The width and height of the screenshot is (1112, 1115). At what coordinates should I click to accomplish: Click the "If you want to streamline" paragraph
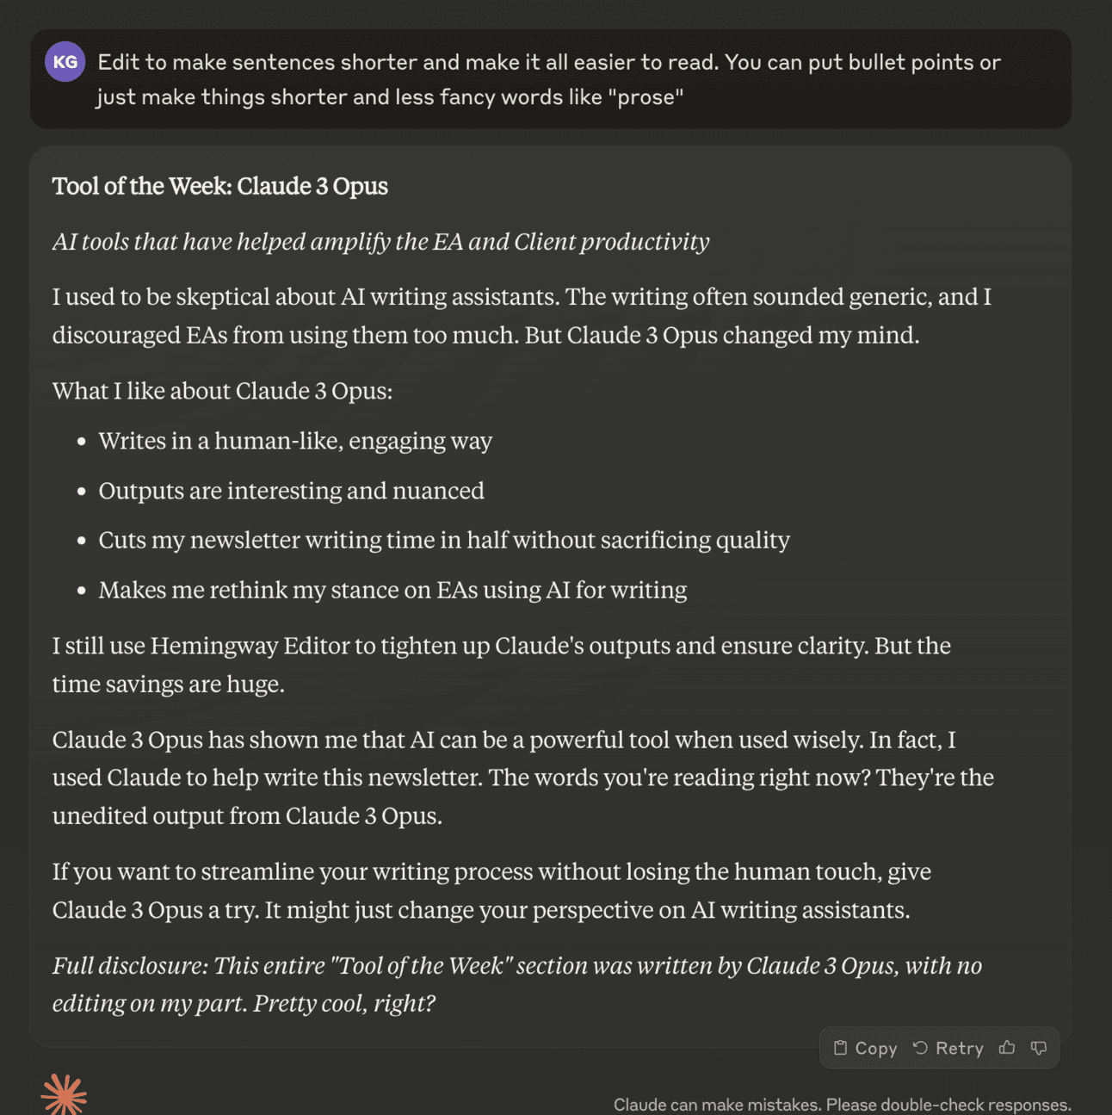coord(491,890)
